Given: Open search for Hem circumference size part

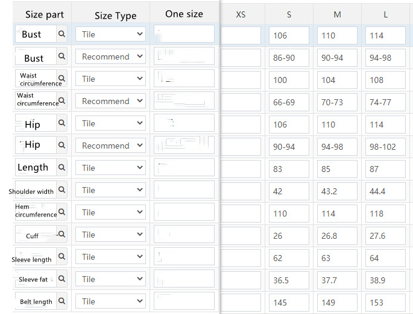Looking at the screenshot, I should click(x=61, y=212).
